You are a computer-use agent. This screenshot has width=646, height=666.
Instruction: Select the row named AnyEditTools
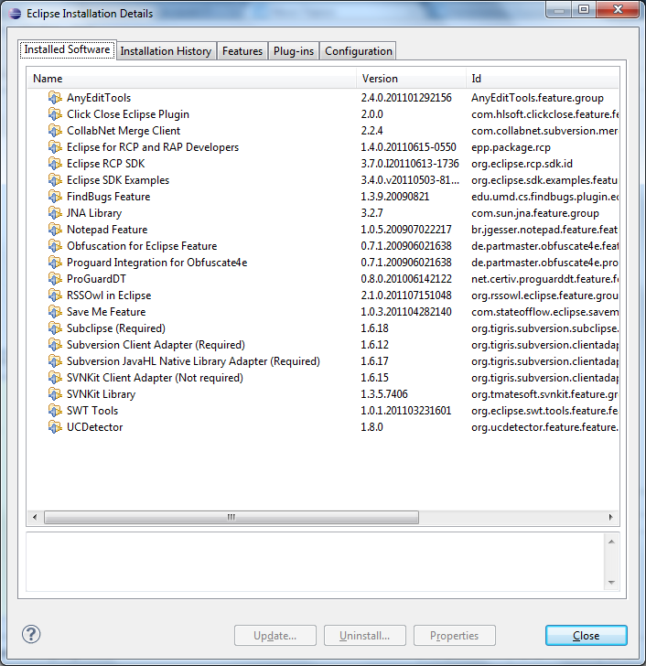click(99, 98)
